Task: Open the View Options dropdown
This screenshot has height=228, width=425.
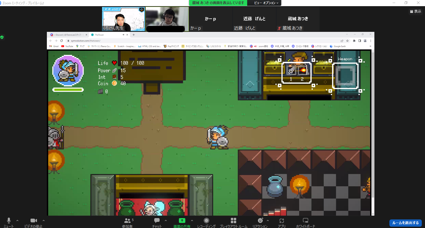Action: click(x=266, y=3)
